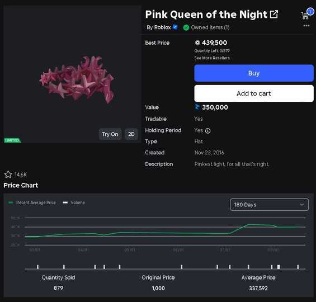The image size is (316, 302).
Task: Open See More Resellers link
Action: tap(212, 58)
